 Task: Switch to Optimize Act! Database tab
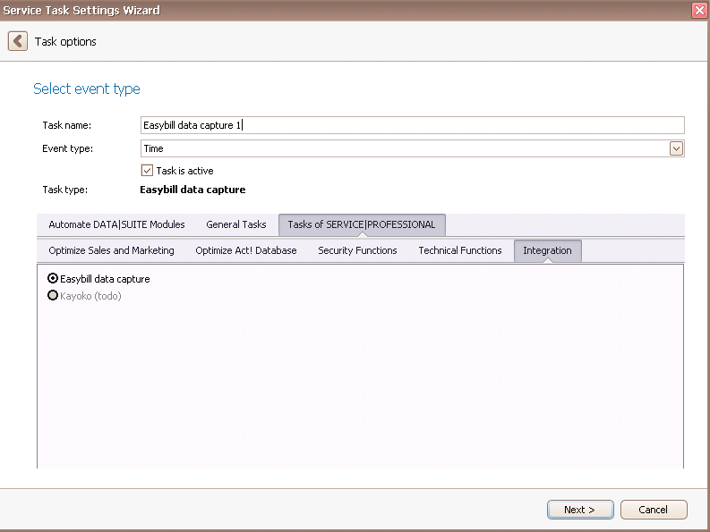click(246, 250)
